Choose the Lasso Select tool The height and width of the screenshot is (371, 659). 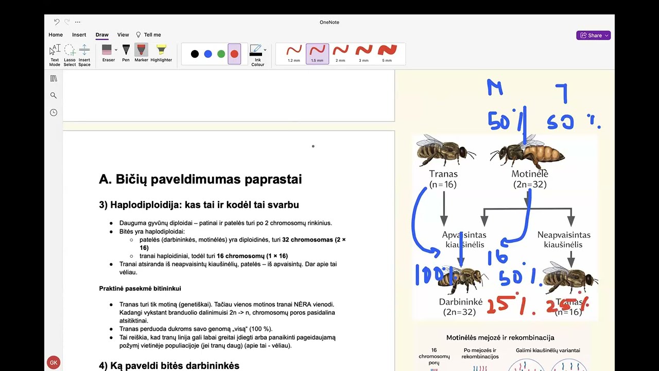70,55
